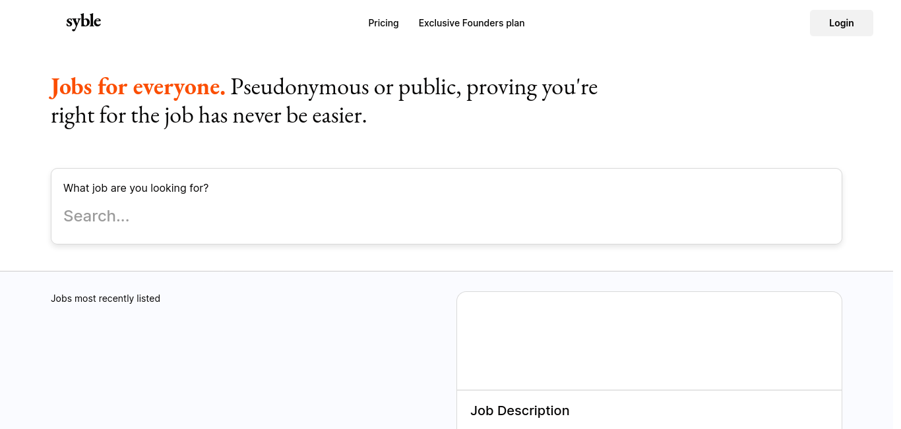
Task: Click the blank job details card header
Action: coord(649,341)
